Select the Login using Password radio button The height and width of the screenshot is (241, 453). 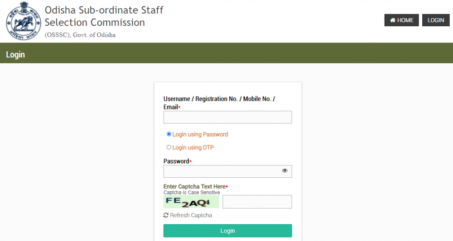pyautogui.click(x=169, y=134)
